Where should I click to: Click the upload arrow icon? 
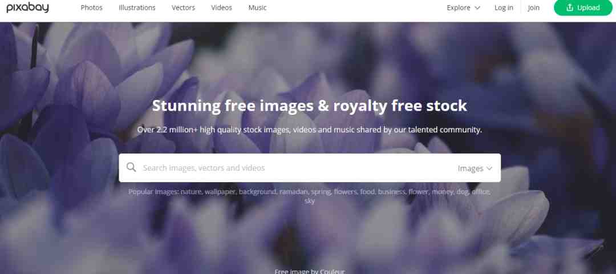coord(570,7)
